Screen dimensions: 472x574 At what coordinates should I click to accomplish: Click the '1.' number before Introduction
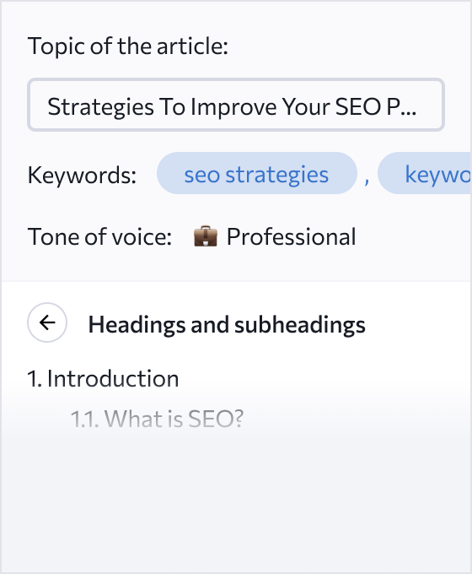(35, 378)
